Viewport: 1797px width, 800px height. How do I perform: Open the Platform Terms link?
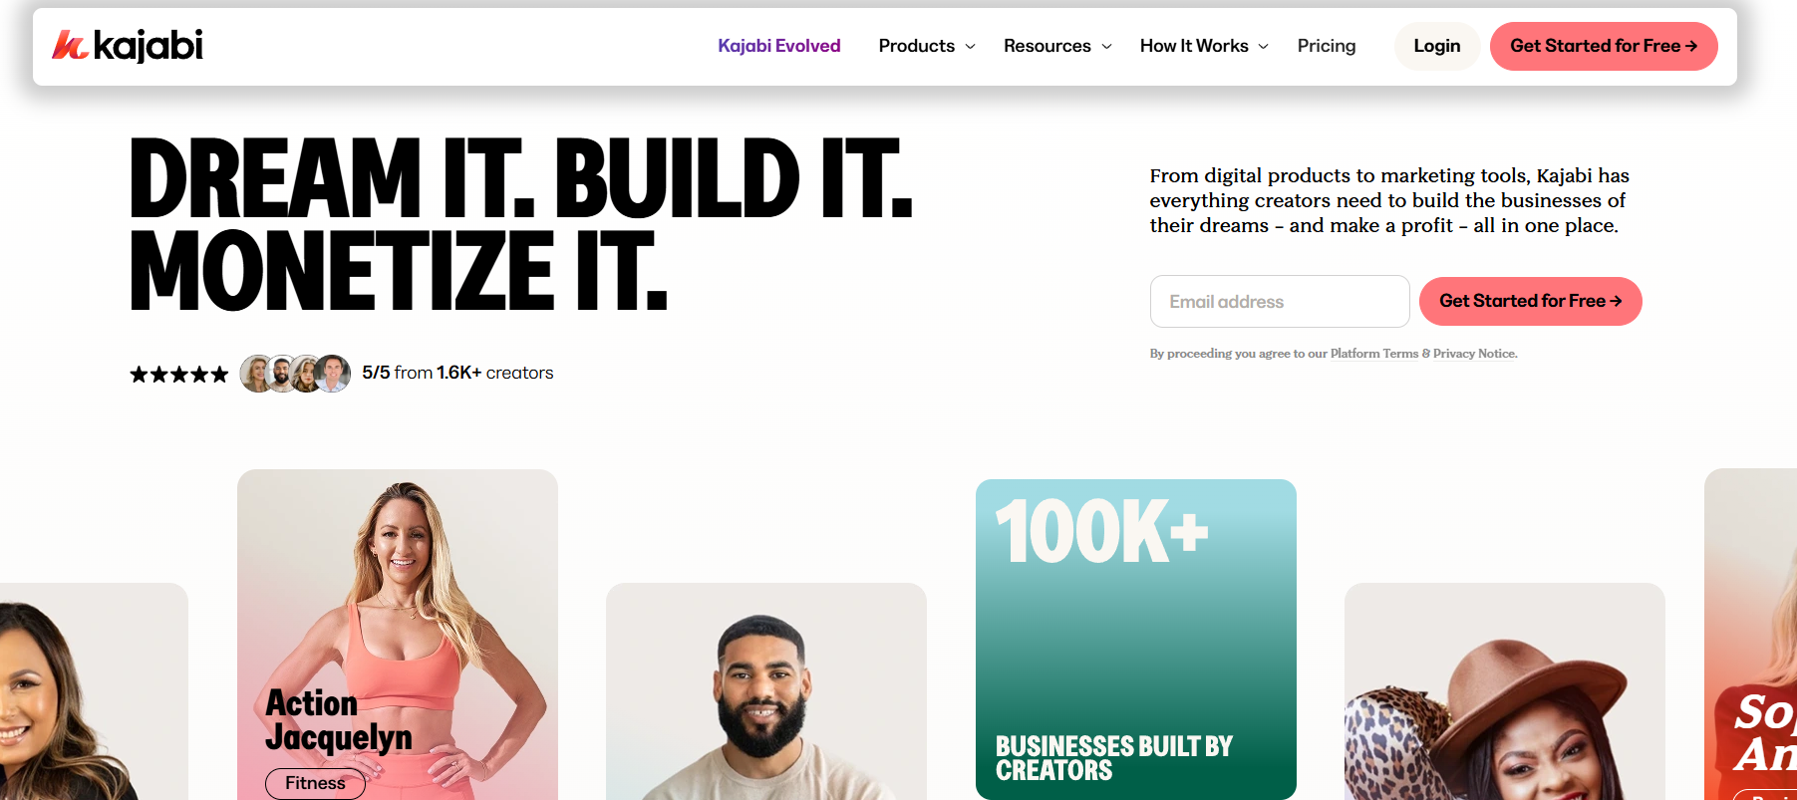point(1374,354)
